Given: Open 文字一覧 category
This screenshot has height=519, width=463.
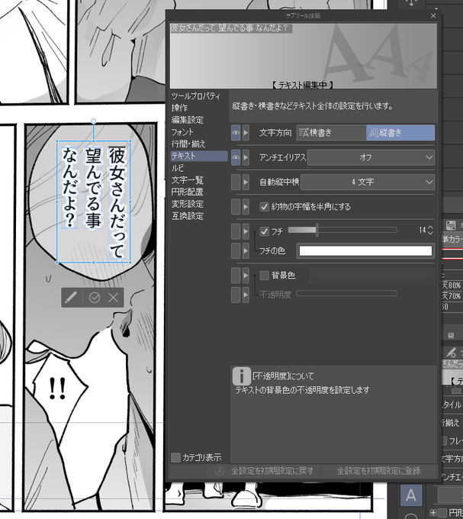Looking at the screenshot, I should click(x=188, y=180).
